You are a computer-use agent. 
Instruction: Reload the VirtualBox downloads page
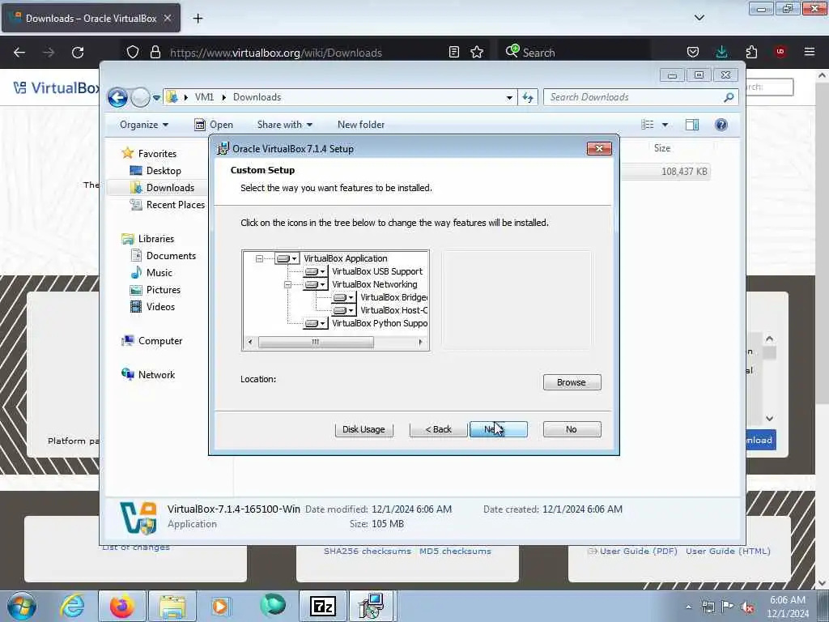[x=78, y=53]
